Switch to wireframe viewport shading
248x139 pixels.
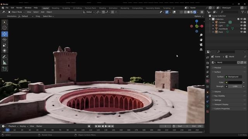click(185, 12)
